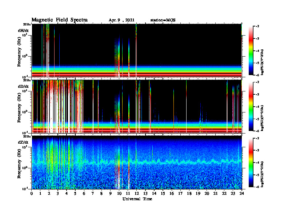Click the log PSD label beside dZ/dt color scale

point(262,174)
